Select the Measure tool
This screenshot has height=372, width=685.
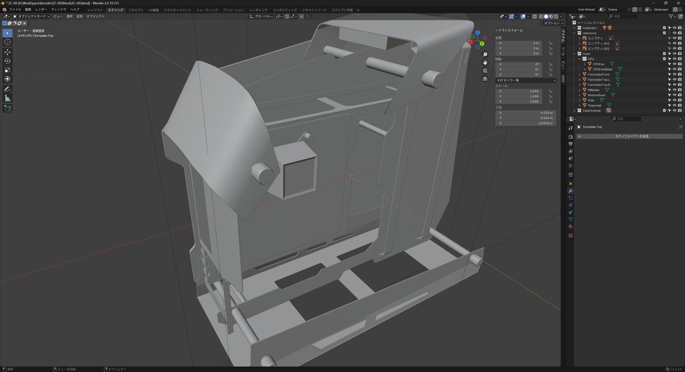tap(7, 98)
